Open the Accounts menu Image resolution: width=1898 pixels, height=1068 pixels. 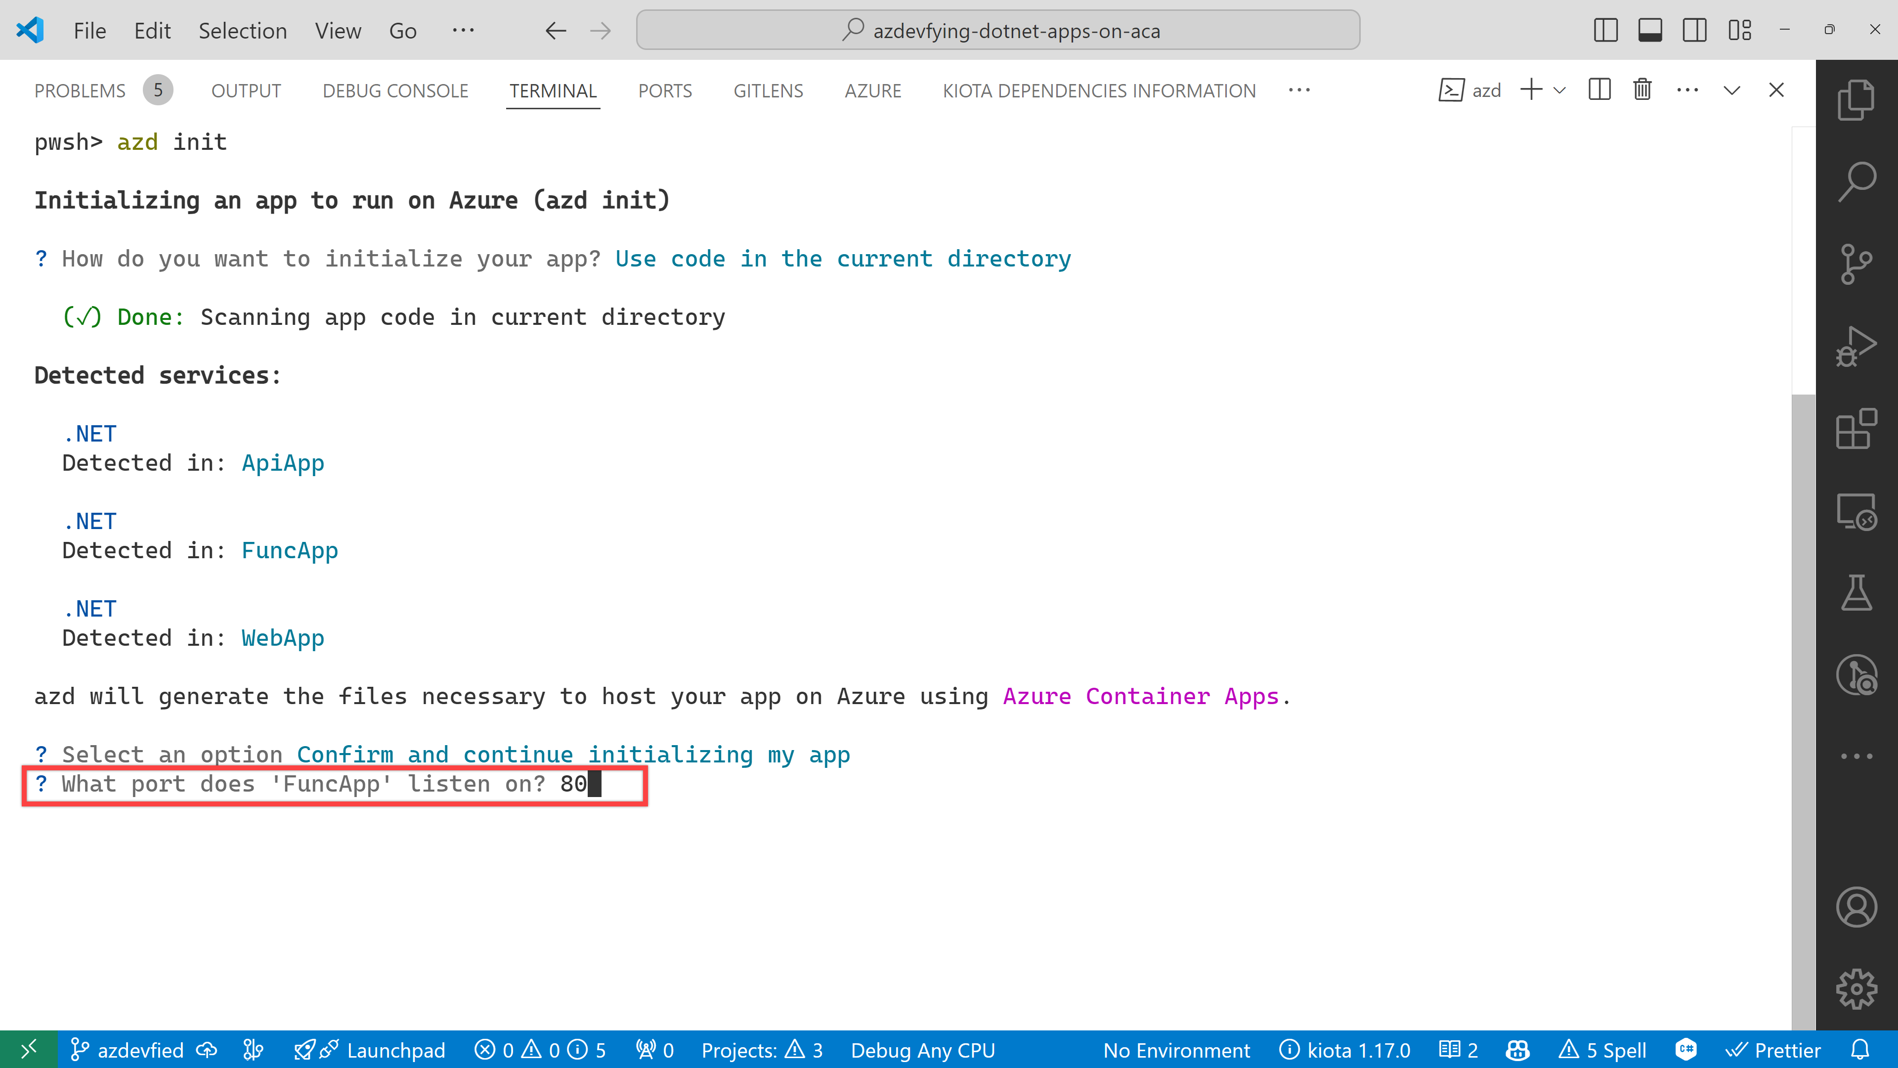coord(1856,907)
